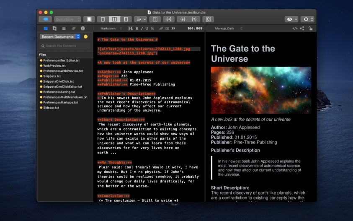This screenshot has width=353, height=221.
Task: Insert a link with the chain icon
Action: [x=161, y=29]
